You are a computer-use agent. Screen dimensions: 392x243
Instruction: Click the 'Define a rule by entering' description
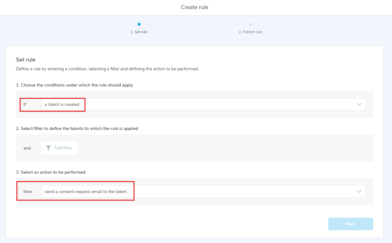[x=107, y=69]
